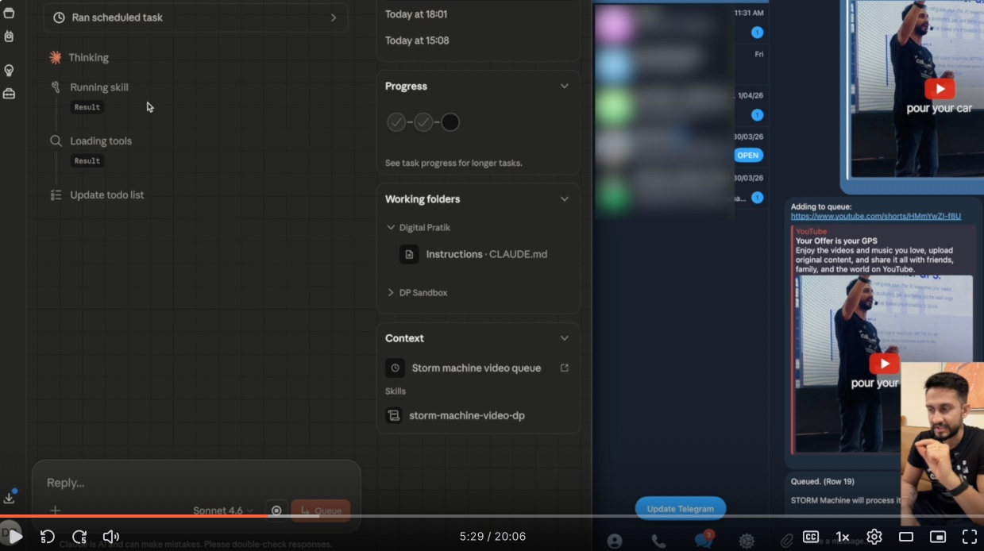Click the skill icon beside storm-machine-video-dp

pos(393,415)
